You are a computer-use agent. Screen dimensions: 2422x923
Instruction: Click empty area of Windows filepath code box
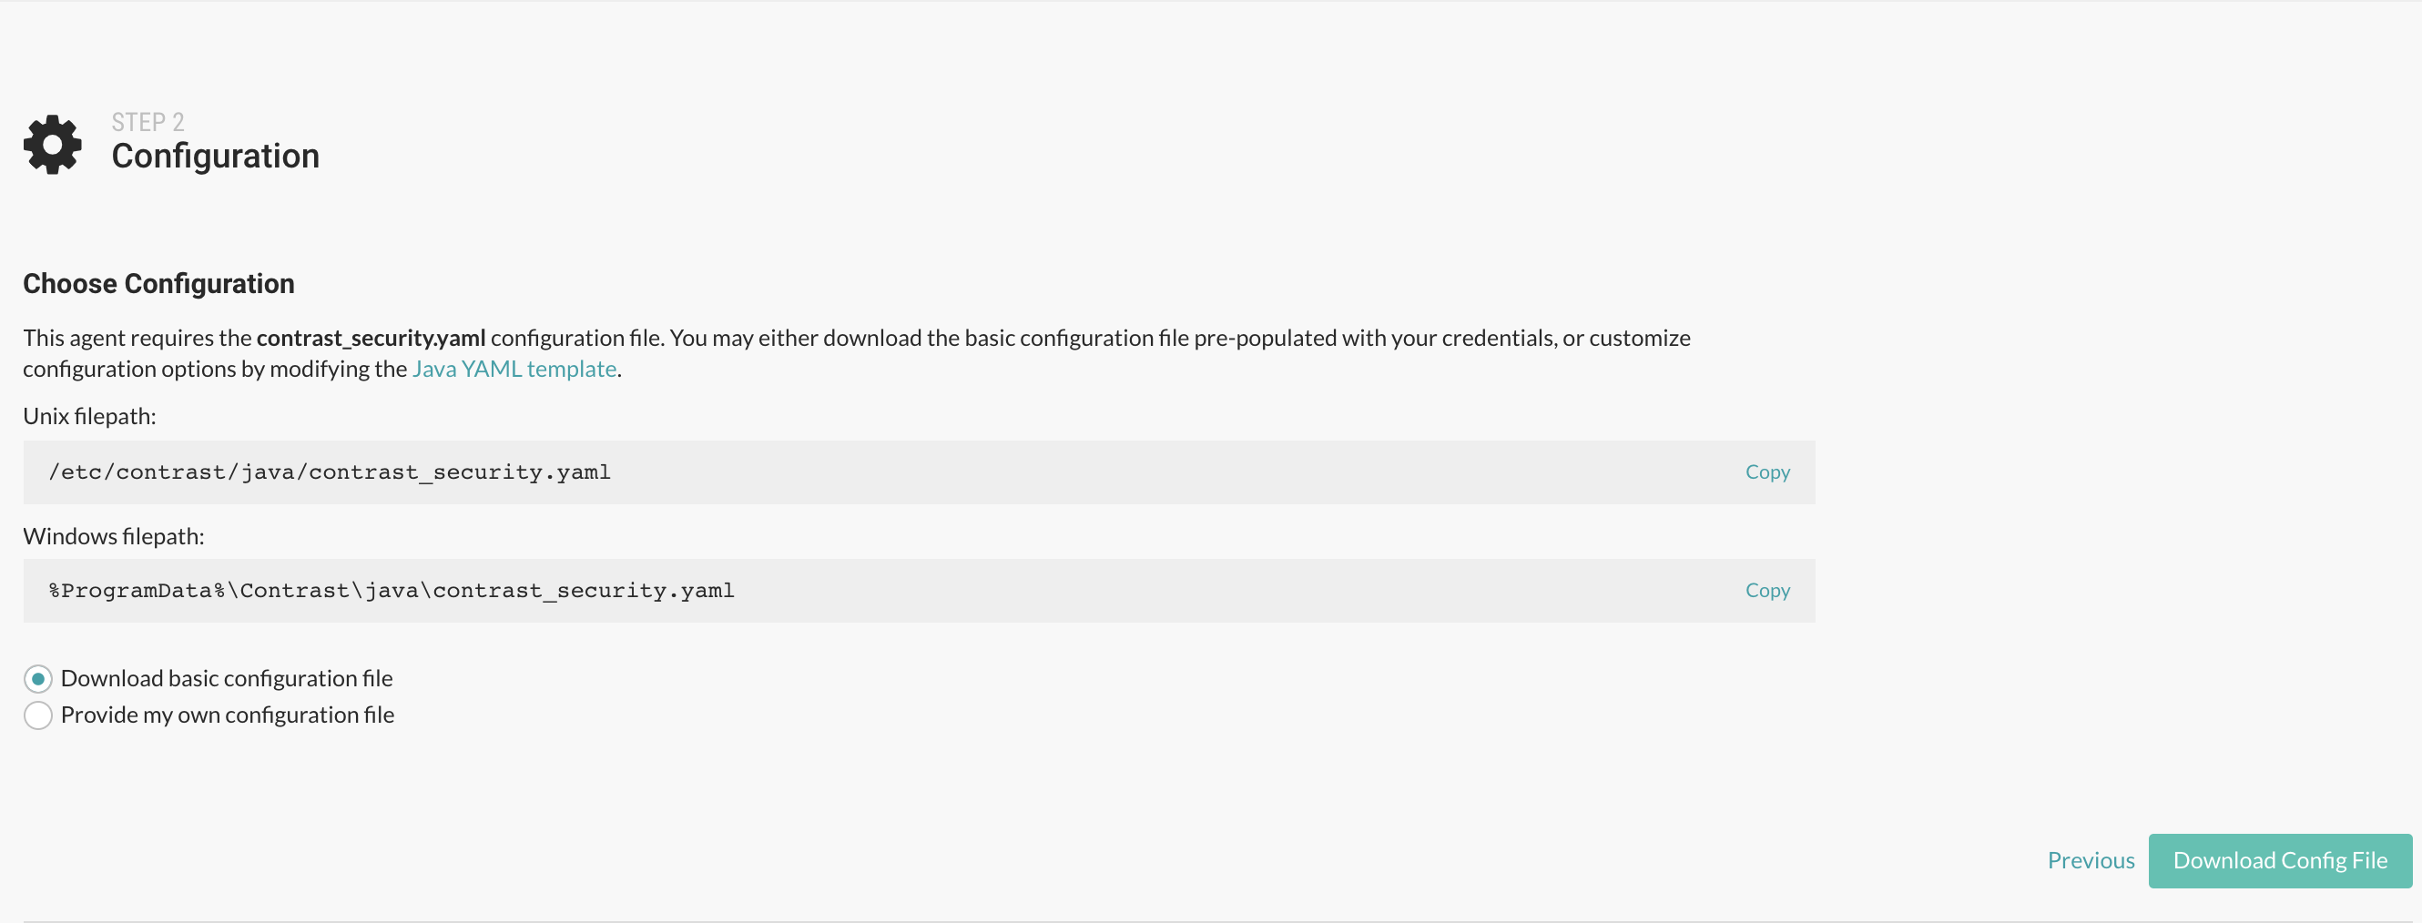[x=1222, y=590]
